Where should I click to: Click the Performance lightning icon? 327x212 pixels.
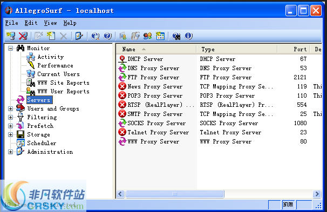click(x=31, y=65)
